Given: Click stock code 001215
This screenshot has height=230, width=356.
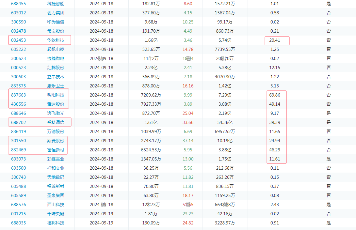Looking at the screenshot, I should click(18, 213).
